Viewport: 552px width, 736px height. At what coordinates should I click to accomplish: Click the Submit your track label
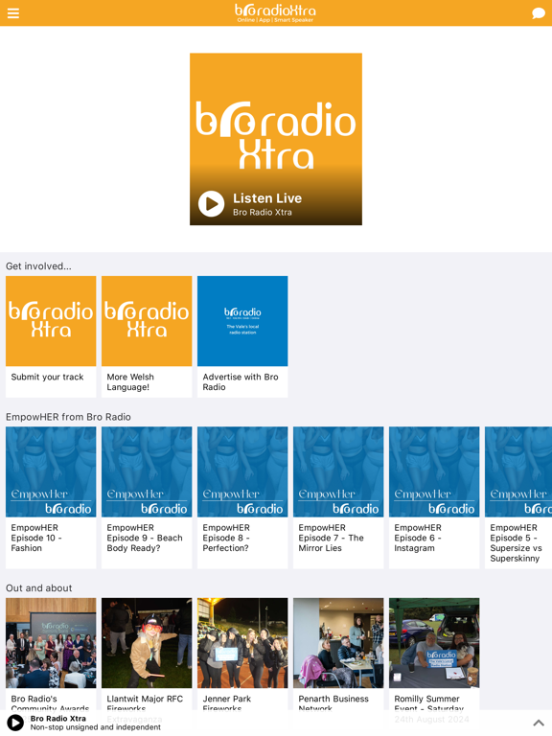coord(47,377)
